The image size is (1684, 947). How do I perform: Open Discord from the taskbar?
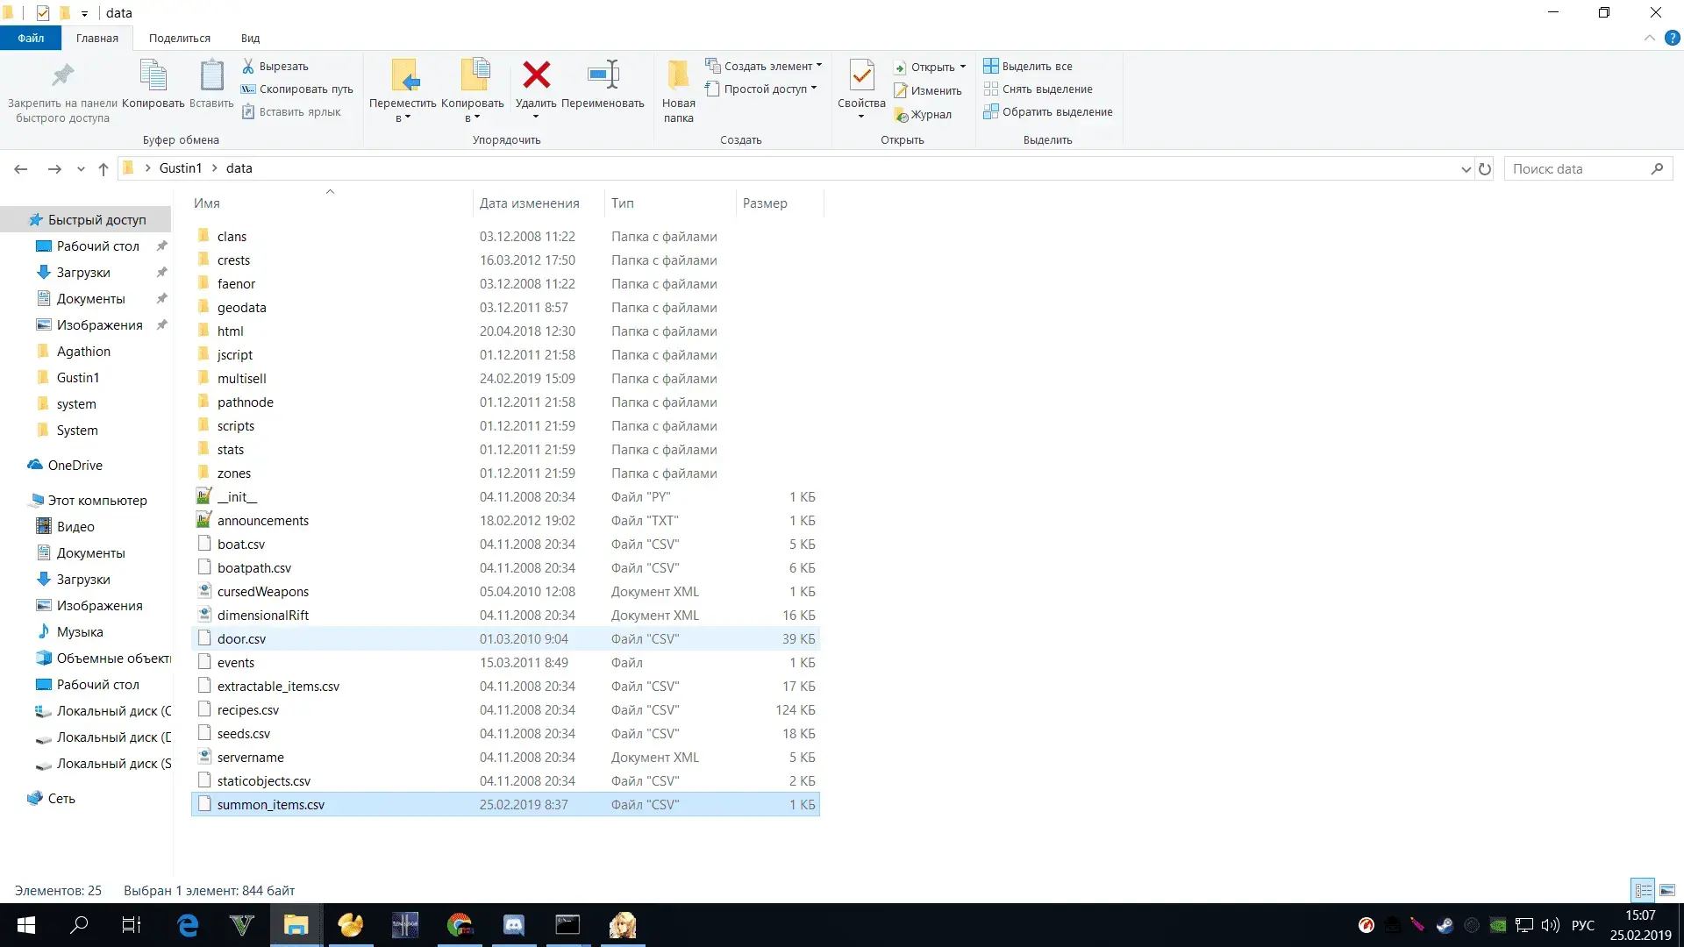pyautogui.click(x=513, y=925)
